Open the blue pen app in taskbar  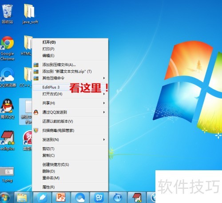coord(42,198)
